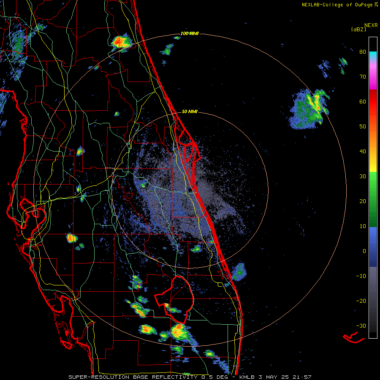
Task: Click the 20 dBZ scale value
Action: click(363, 201)
